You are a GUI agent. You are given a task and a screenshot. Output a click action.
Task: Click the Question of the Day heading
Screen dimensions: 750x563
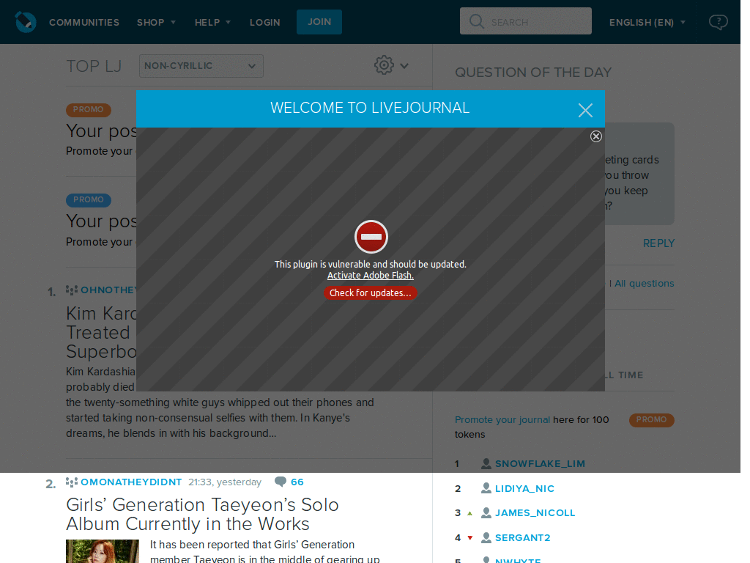click(533, 73)
